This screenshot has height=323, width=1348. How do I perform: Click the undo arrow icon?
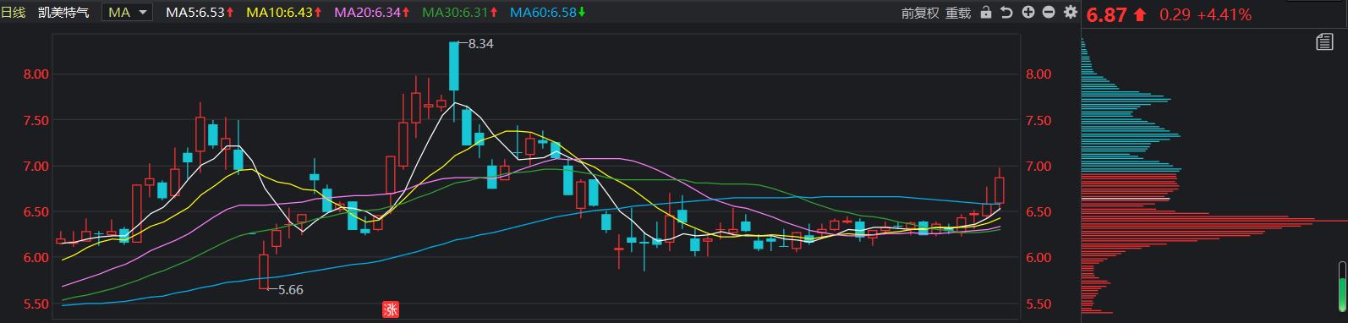1006,13
